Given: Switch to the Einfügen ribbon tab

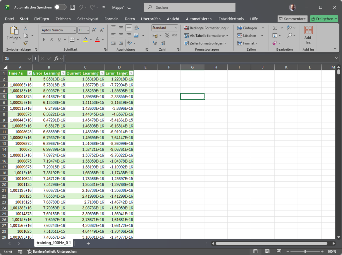Looking at the screenshot, I should click(41, 19).
